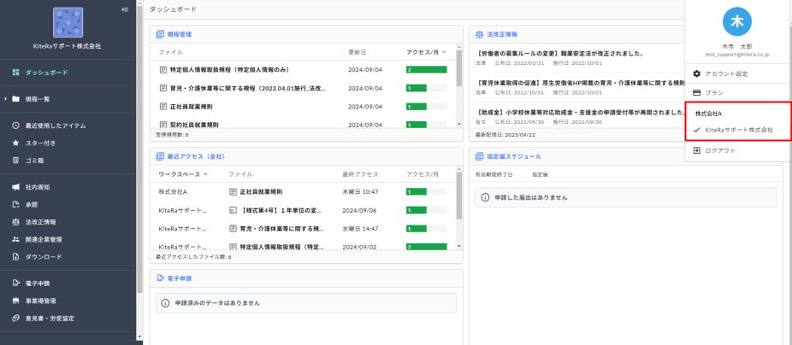Click the 事業場管理 sidebar icon

click(x=15, y=301)
